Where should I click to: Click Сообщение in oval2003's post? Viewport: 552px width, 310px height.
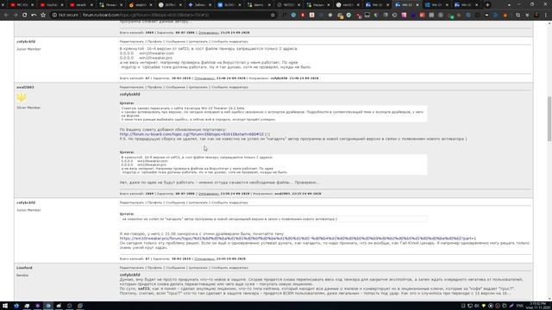[x=175, y=87]
